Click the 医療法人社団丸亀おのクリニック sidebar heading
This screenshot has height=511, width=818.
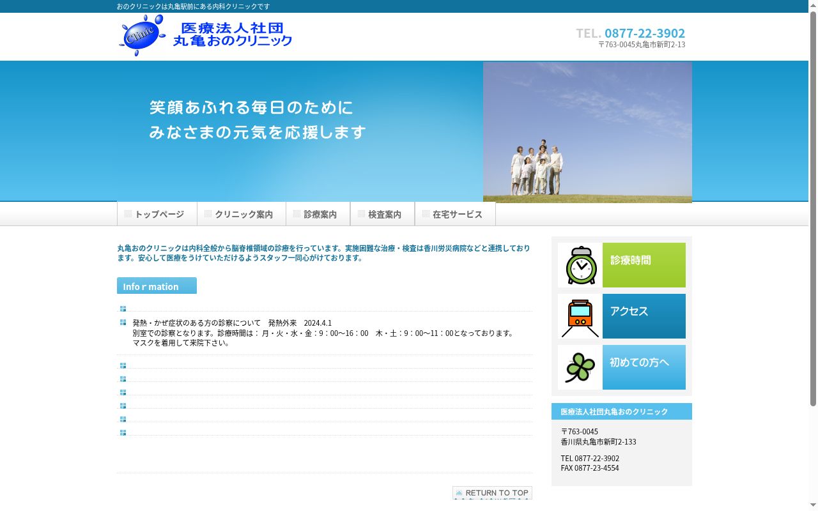point(614,411)
